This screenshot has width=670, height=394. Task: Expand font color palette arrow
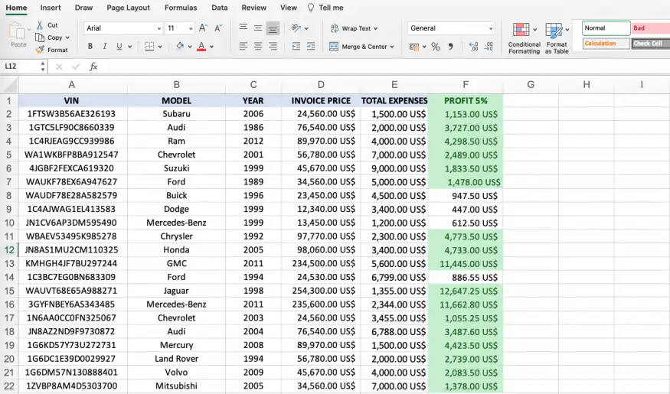211,47
